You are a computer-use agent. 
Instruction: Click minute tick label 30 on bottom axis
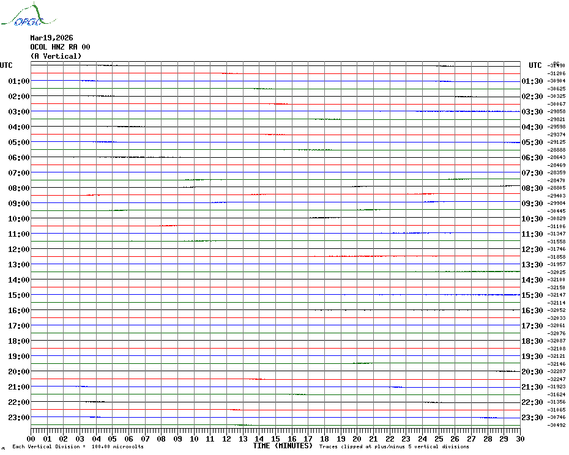coord(520,438)
